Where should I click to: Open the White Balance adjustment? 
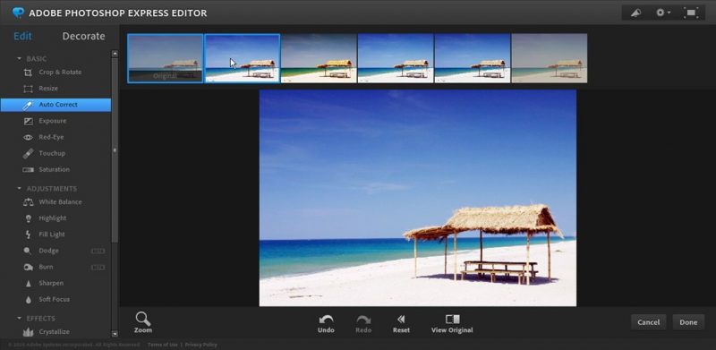(x=55, y=202)
